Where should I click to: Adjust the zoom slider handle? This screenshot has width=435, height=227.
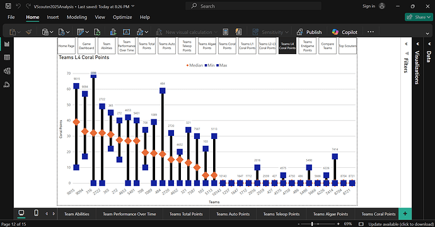tap(312, 224)
